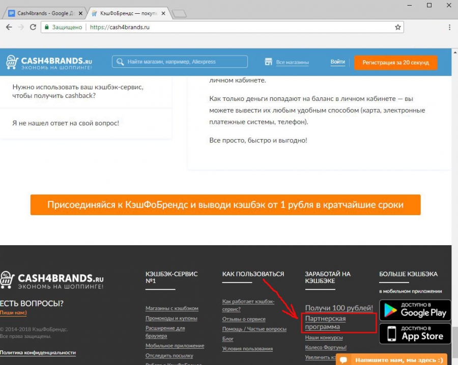The height and width of the screenshot is (365, 458).
Task: Click the shop icon near Все магазины
Action: 268,62
